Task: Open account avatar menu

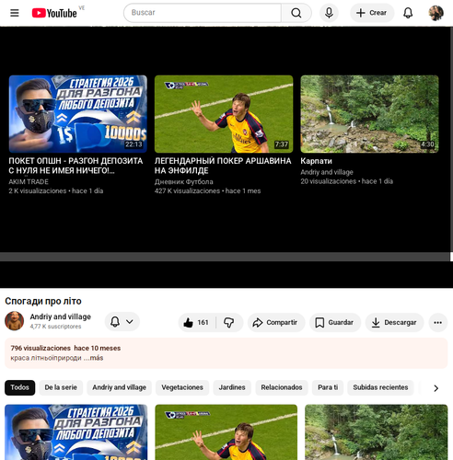Action: click(436, 13)
